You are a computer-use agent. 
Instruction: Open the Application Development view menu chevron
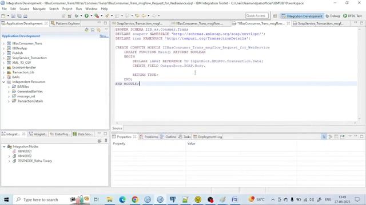click(x=106, y=30)
